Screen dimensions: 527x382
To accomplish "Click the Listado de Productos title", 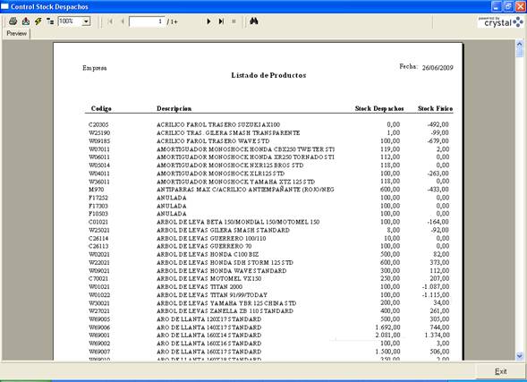I will point(268,75).
